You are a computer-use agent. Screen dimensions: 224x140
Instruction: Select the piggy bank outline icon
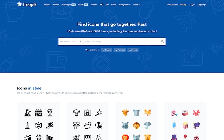tap(87, 125)
